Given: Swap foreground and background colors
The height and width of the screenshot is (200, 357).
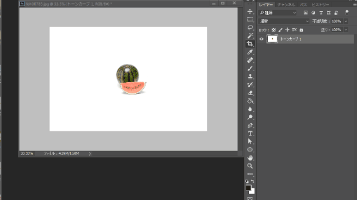Looking at the screenshot, I should [x=253, y=181].
